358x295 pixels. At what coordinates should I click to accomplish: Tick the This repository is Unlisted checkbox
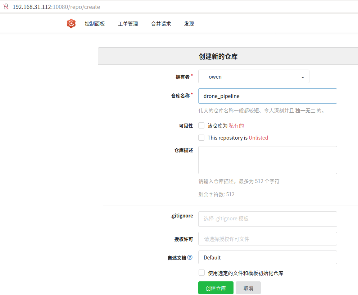(201, 137)
